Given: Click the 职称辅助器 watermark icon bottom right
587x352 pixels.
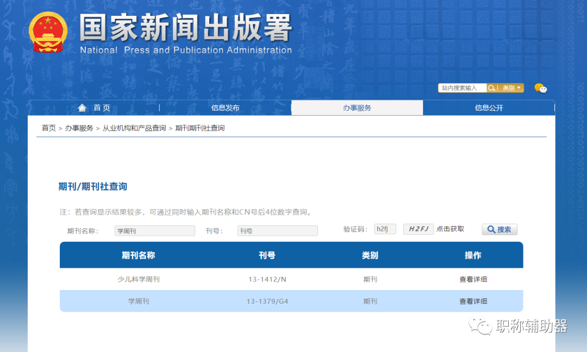Looking at the screenshot, I should (484, 326).
